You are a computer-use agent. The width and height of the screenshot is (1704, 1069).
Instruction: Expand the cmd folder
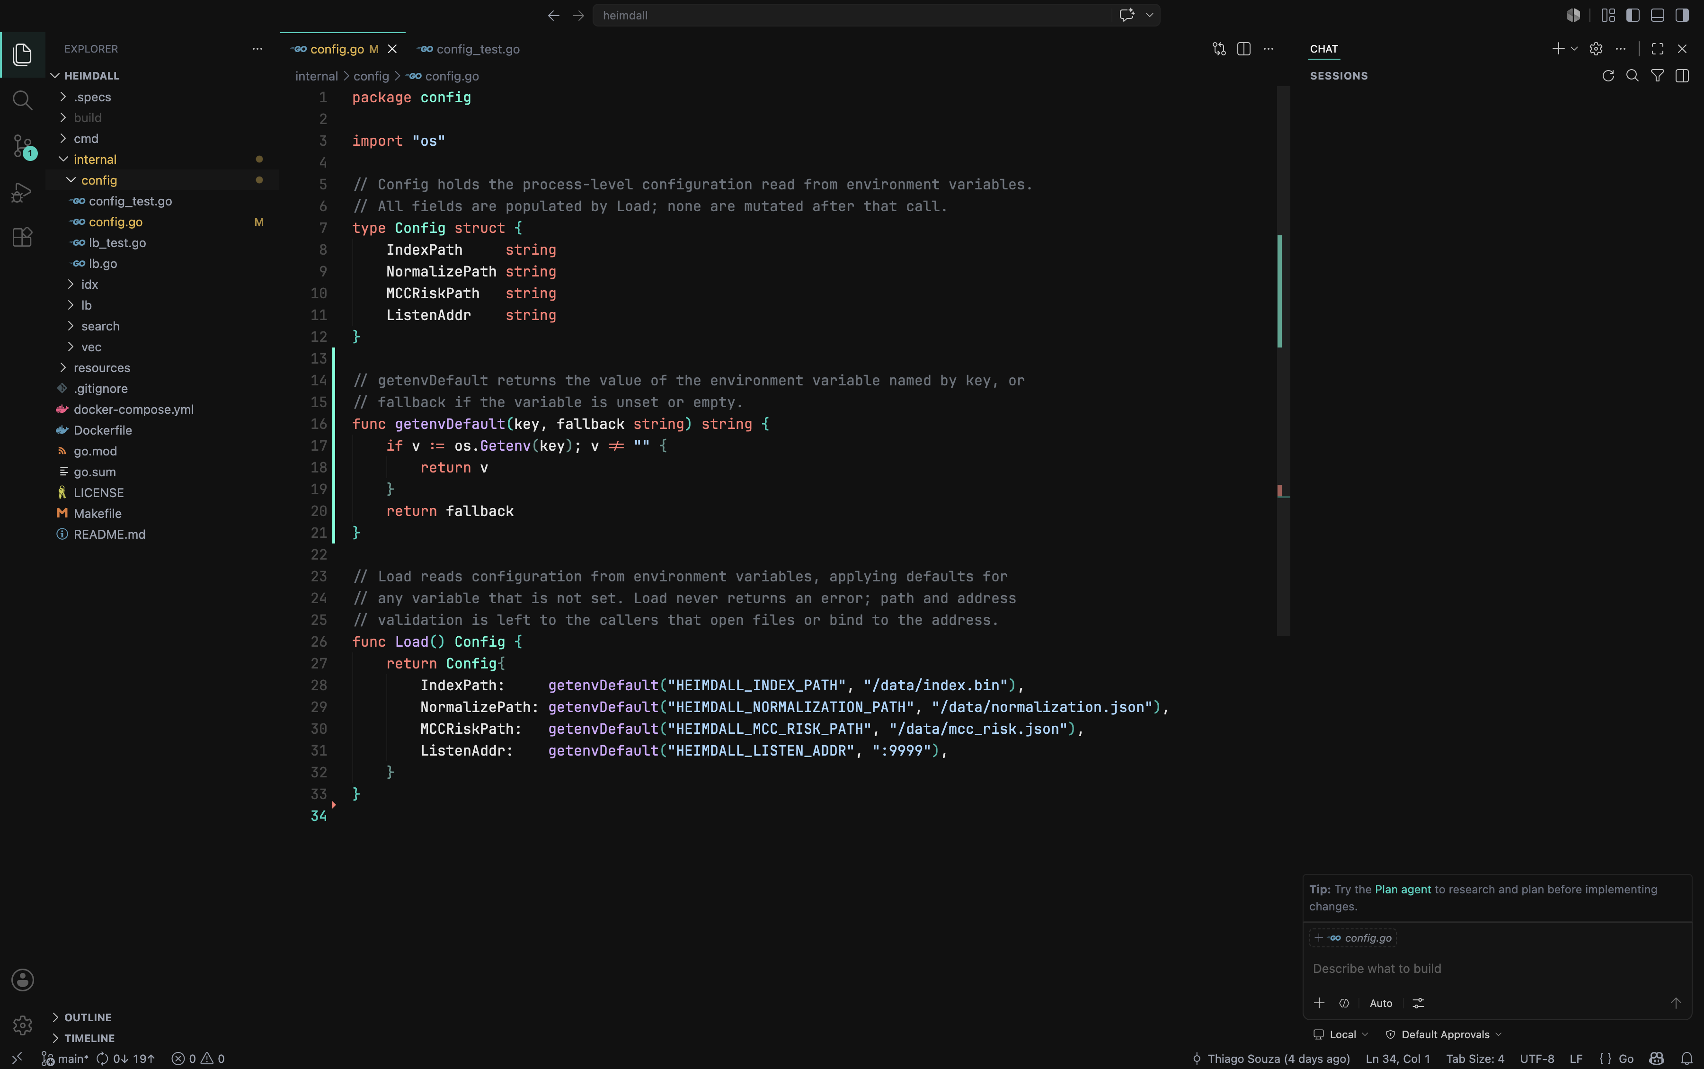(x=162, y=139)
